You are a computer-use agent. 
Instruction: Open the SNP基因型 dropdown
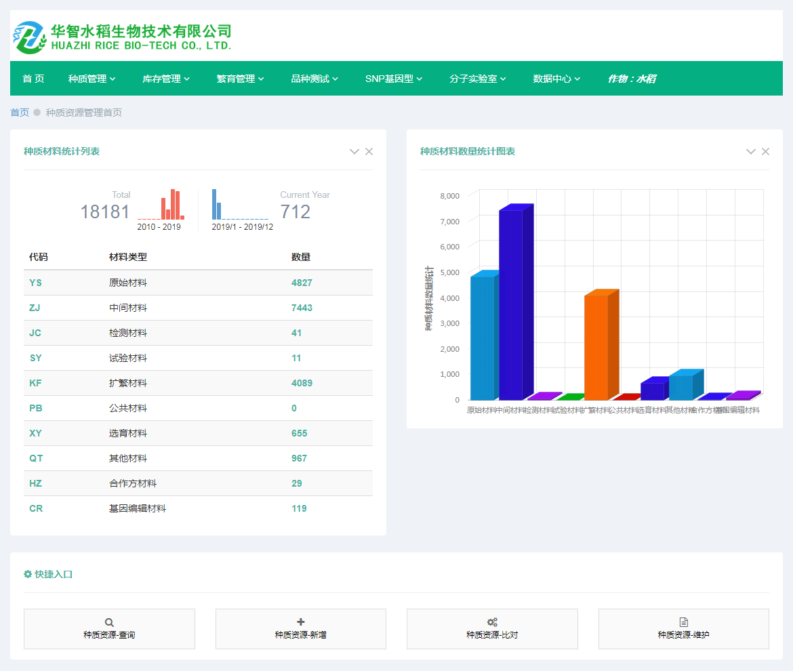393,79
